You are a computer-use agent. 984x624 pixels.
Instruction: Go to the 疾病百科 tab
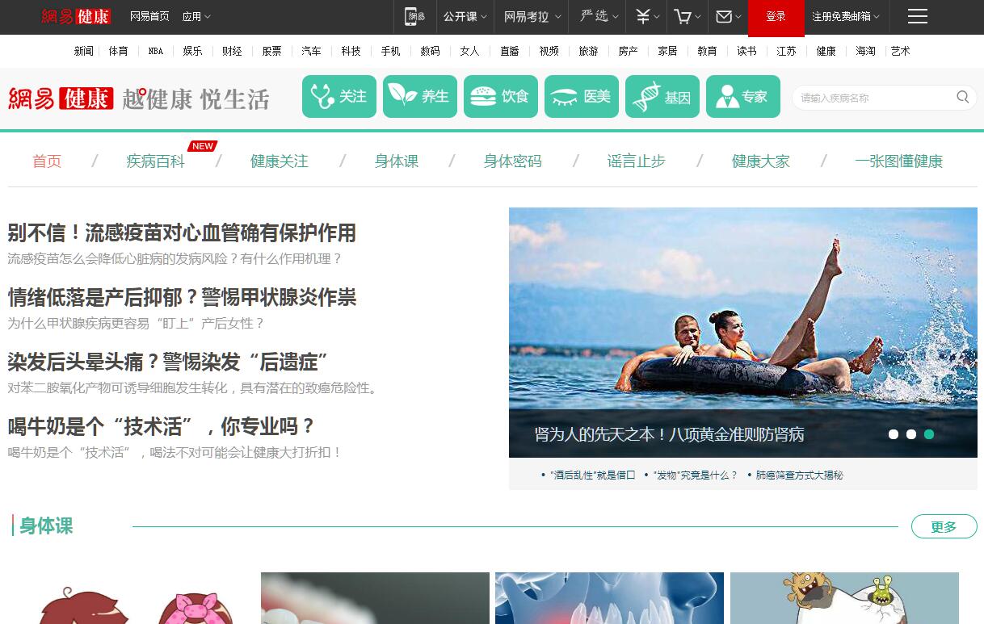click(x=155, y=161)
